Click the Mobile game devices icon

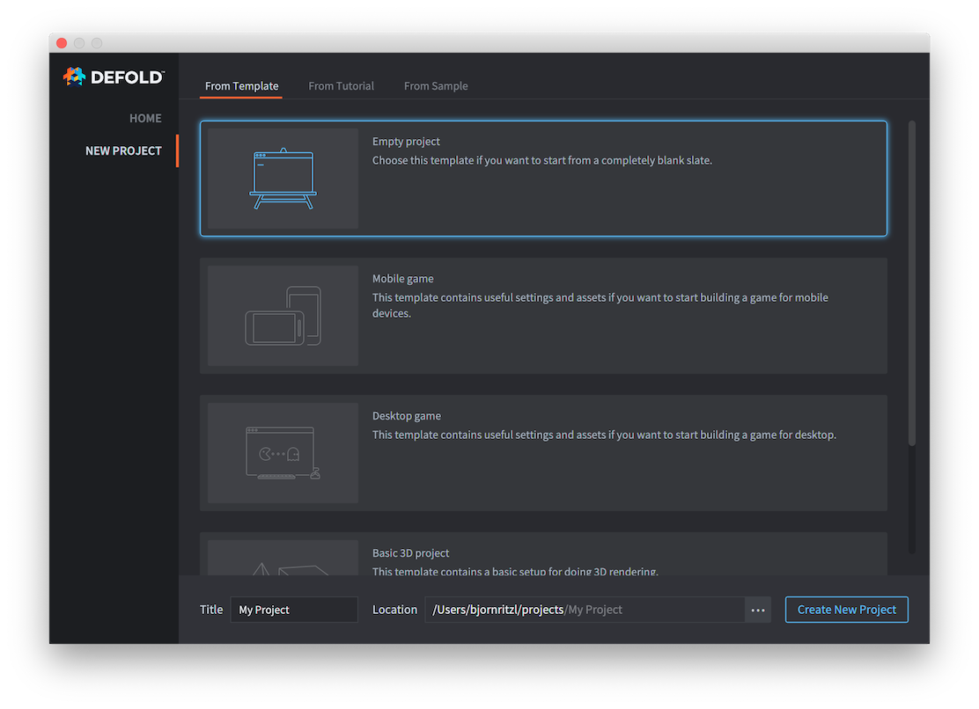coord(283,317)
